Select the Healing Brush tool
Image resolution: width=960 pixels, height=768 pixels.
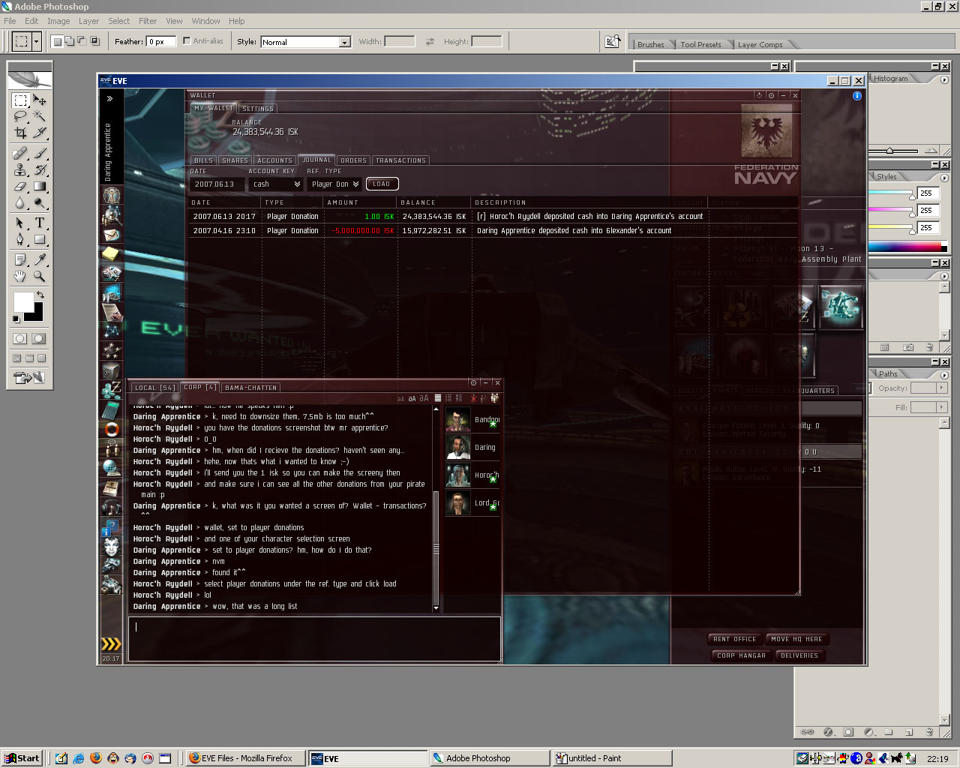coord(20,154)
